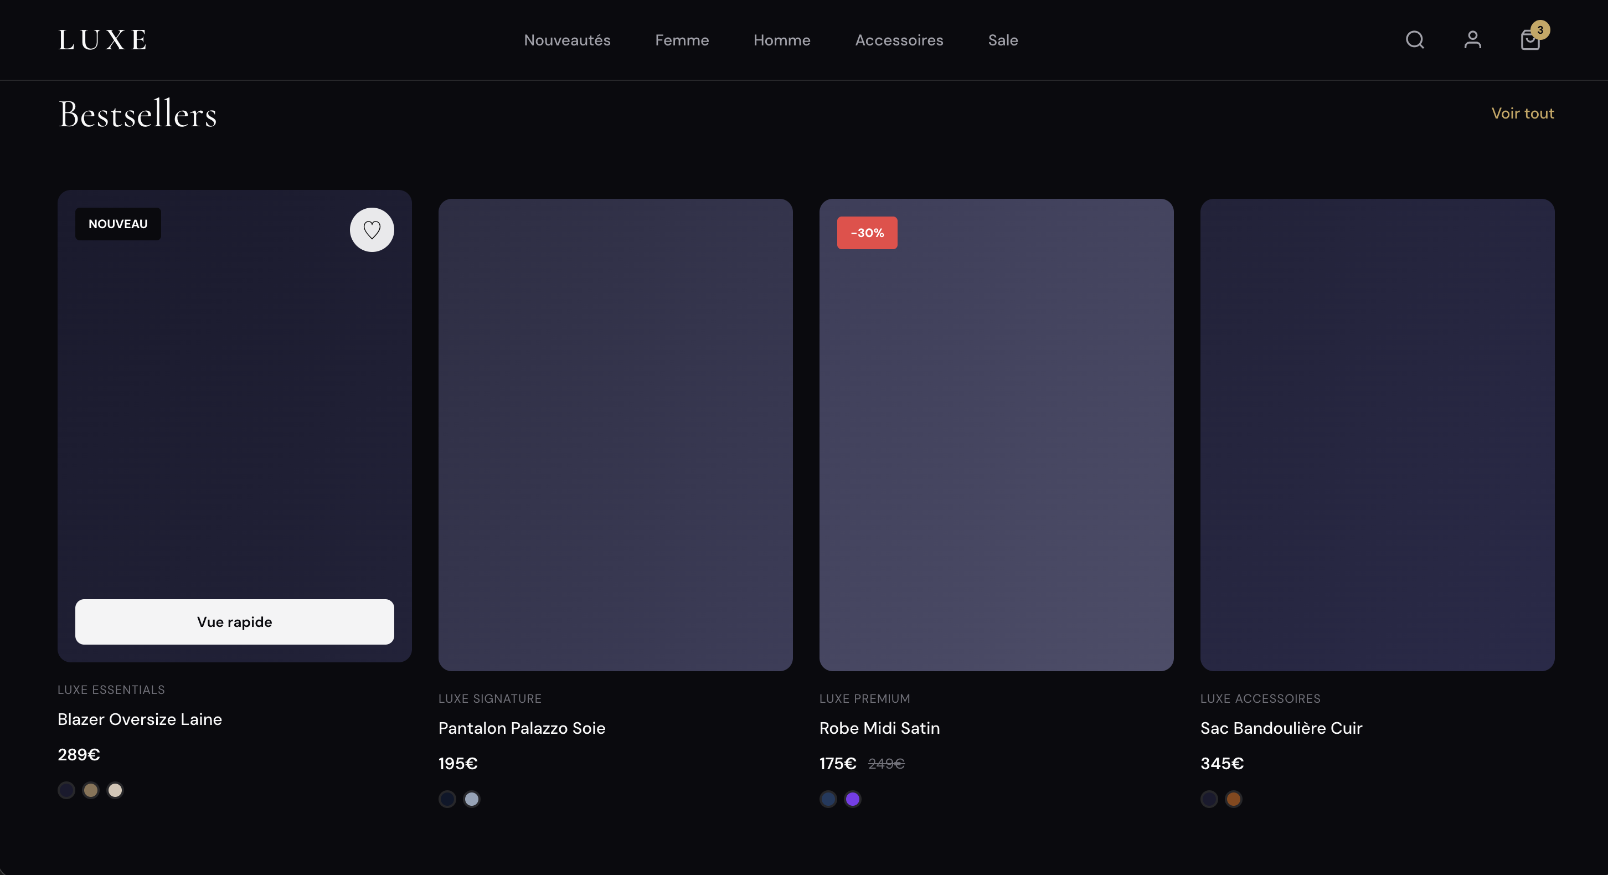Choose the cognac brown swatch for Sac Bandoulière
The height and width of the screenshot is (875, 1608).
[x=1233, y=799]
